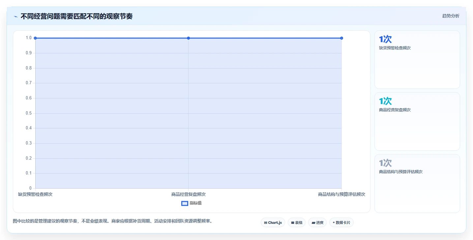Click the data point for 商品结构与预算评估频次
473x240 pixels.
click(x=341, y=38)
